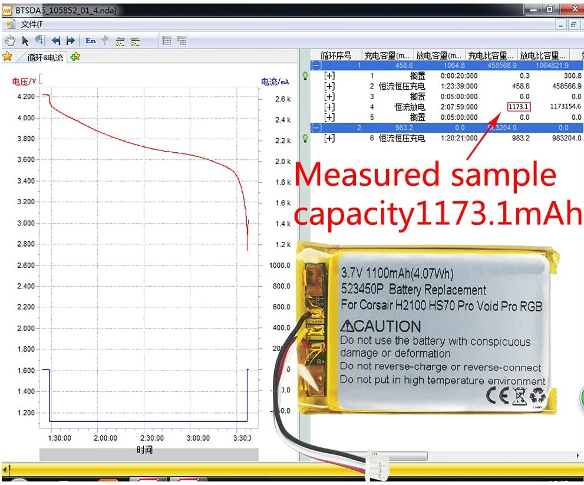Click the data table scrollbar right arrow
The image size is (584, 485).
578,455
